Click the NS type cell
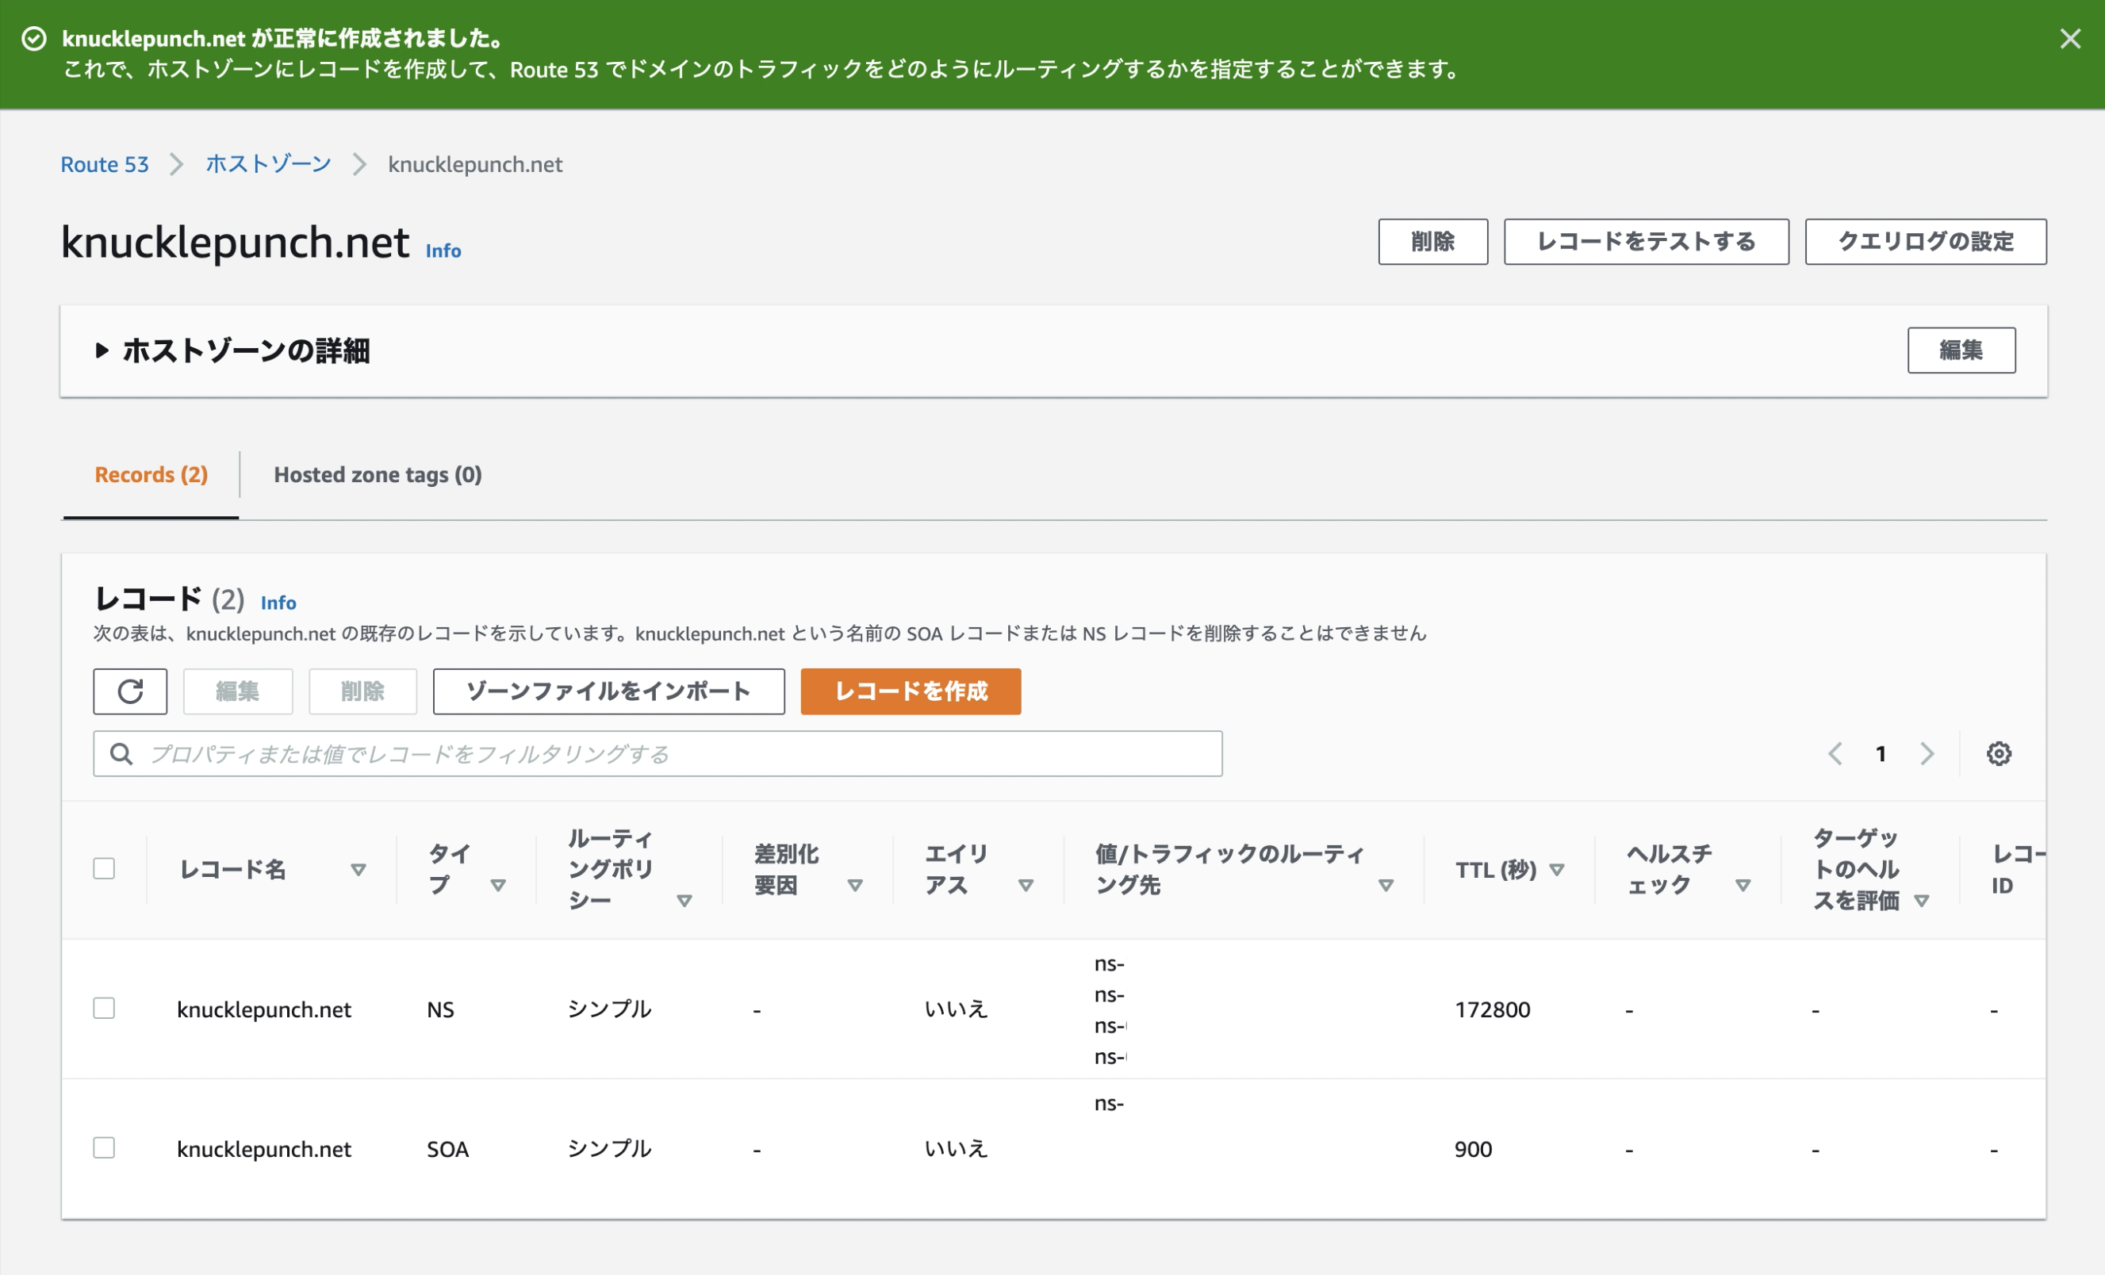 point(441,1009)
